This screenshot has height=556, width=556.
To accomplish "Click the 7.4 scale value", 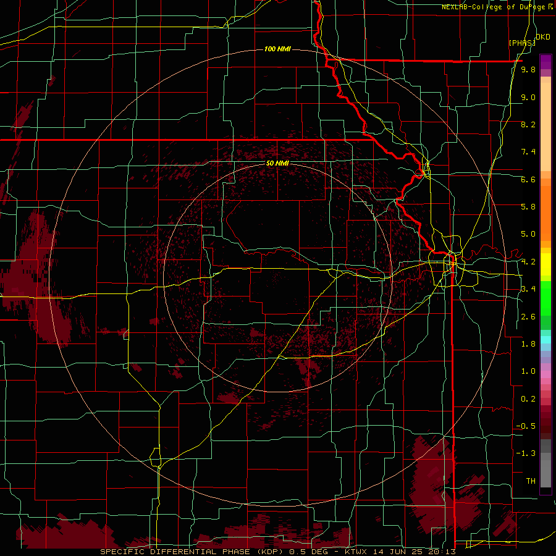I will pyautogui.click(x=528, y=152).
